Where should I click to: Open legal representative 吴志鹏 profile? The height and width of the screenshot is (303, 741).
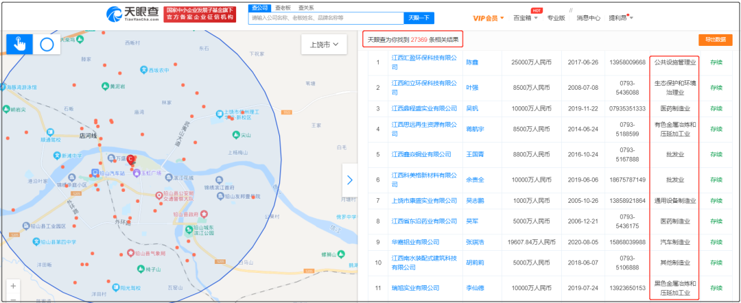point(475,201)
